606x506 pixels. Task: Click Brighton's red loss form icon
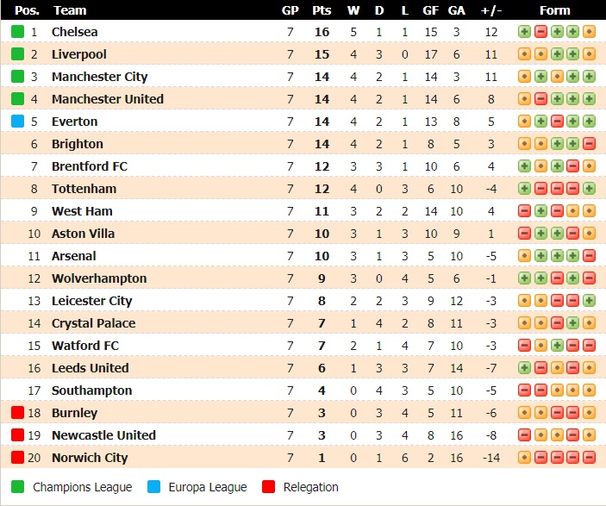[x=590, y=144]
